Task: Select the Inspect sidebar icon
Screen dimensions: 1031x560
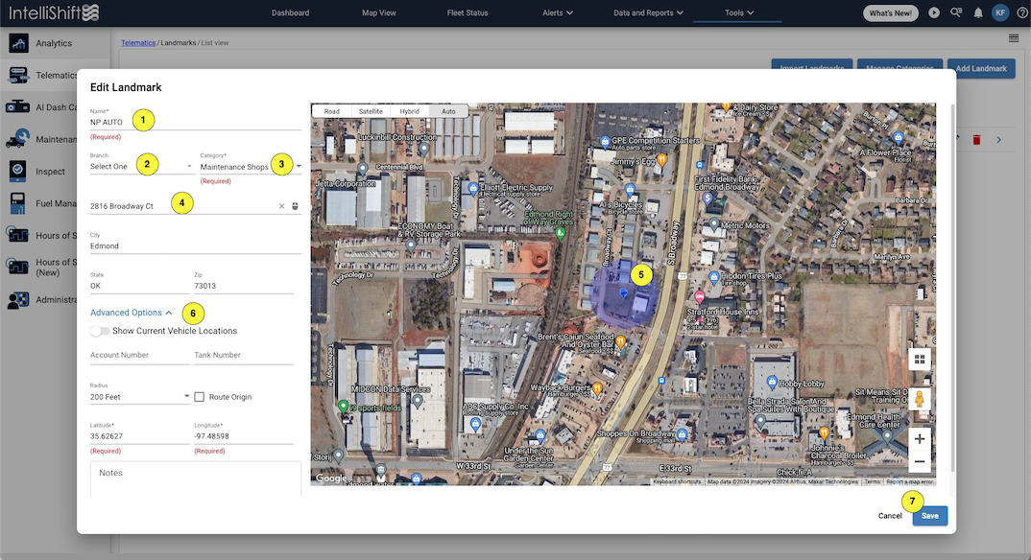Action: pyautogui.click(x=18, y=172)
